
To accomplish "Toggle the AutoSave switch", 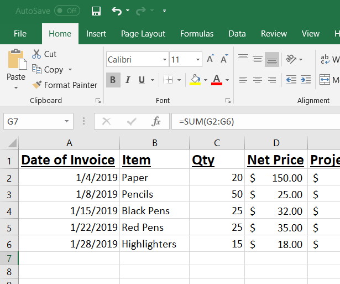I will click(x=67, y=11).
